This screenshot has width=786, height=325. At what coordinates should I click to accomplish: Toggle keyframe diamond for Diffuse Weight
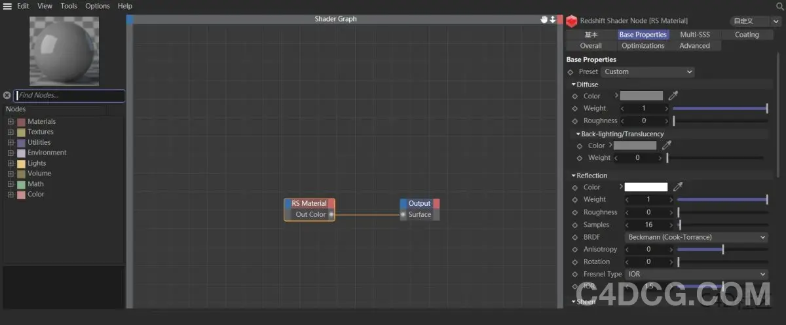pos(575,109)
